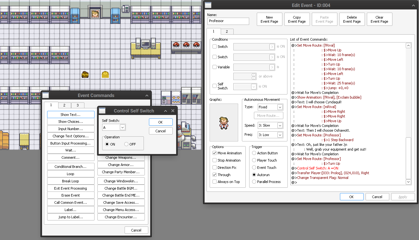The height and width of the screenshot is (240, 419).
Task: Click the Show Text command button
Action: [x=71, y=115]
